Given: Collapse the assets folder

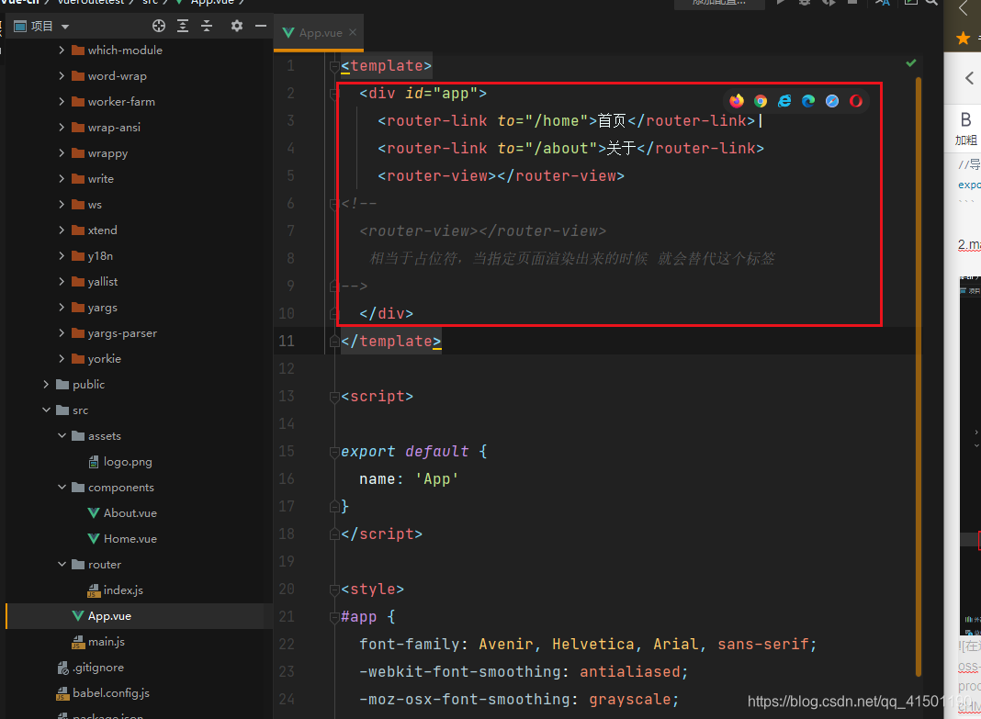Looking at the screenshot, I should click(62, 435).
